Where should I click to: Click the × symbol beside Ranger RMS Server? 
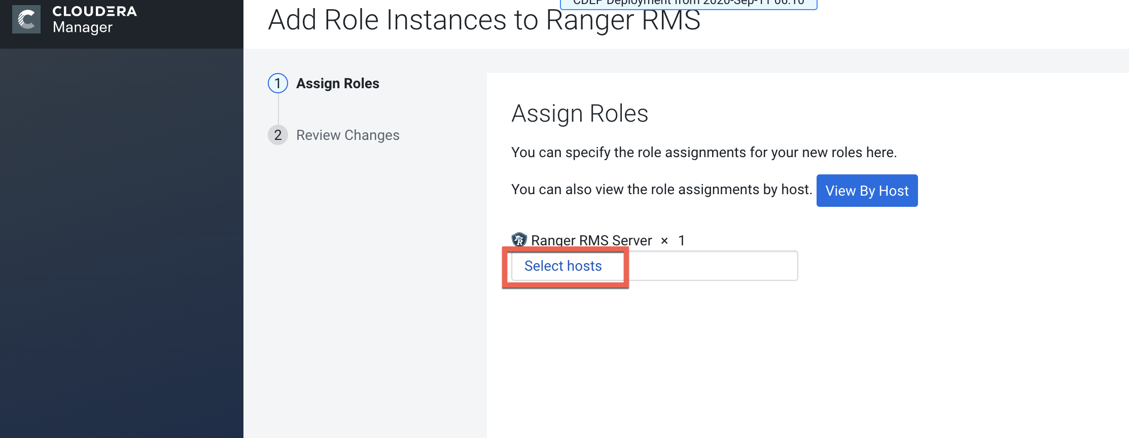click(664, 241)
